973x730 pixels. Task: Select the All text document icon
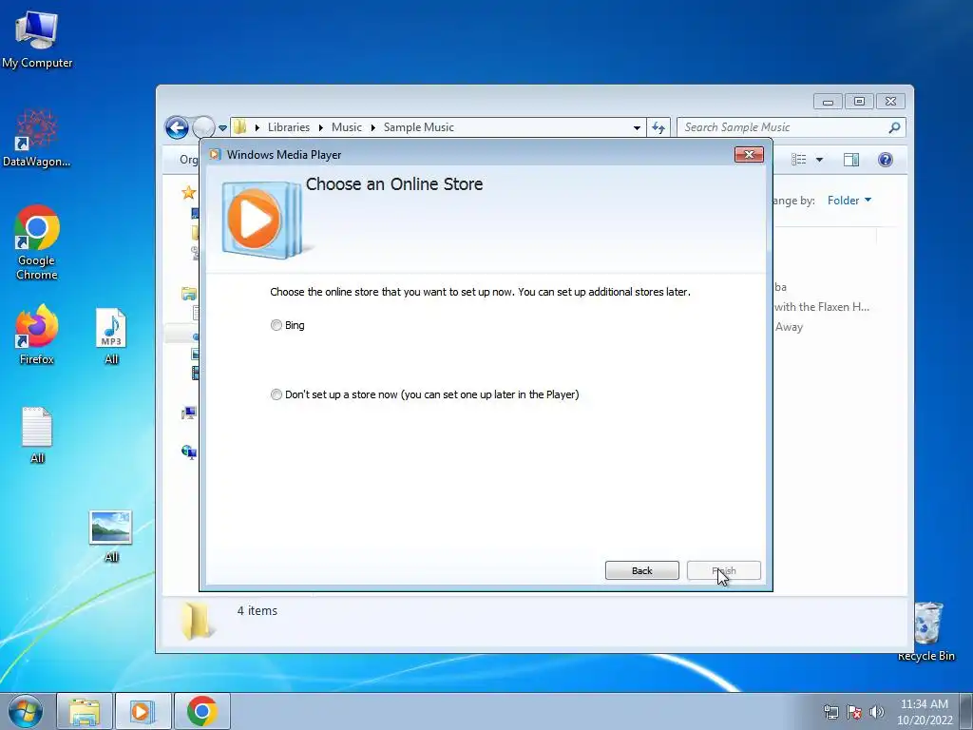click(37, 435)
